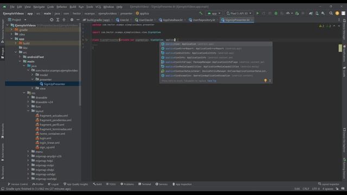Image resolution: width=347 pixels, height=195 pixels.
Task: Click the Collapse All icon in the Project panel
Action: click(x=64, y=19)
